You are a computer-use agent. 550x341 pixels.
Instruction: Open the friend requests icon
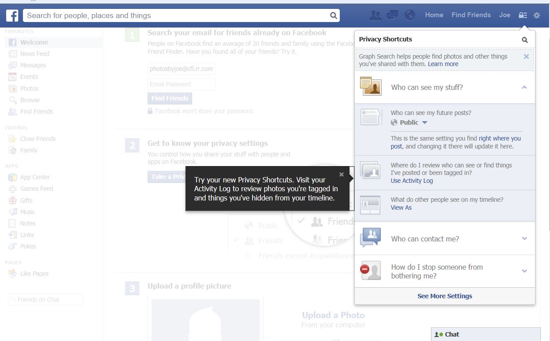(x=375, y=15)
